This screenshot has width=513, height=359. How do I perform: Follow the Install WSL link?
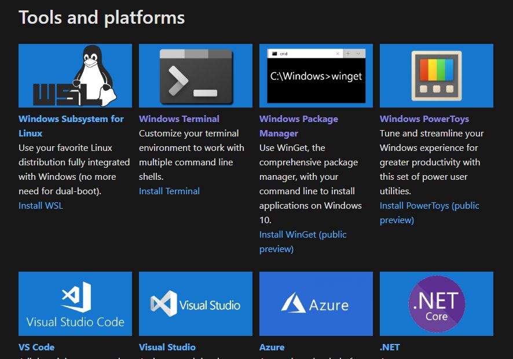point(41,205)
